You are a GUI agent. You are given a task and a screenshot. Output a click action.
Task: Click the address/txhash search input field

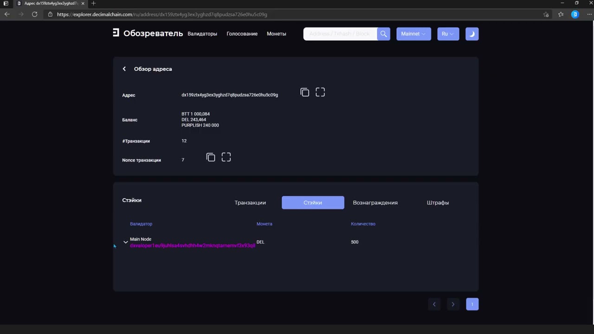(340, 34)
